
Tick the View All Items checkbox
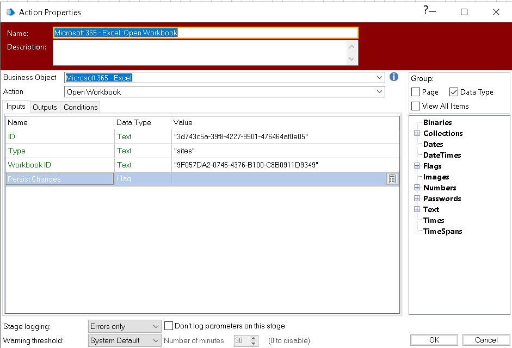coord(416,106)
